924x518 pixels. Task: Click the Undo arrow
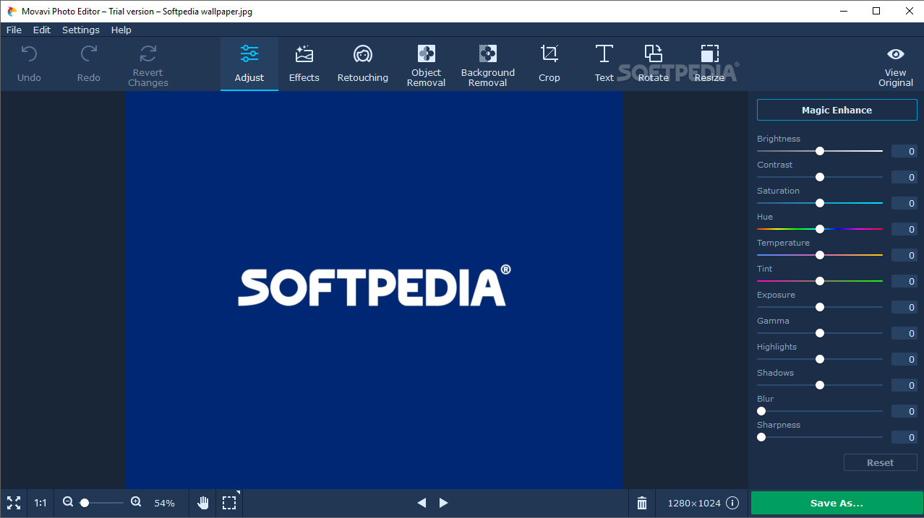point(29,53)
